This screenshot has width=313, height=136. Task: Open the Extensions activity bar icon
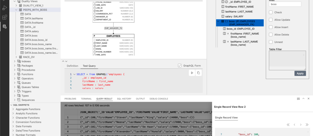click(x=5, y=17)
